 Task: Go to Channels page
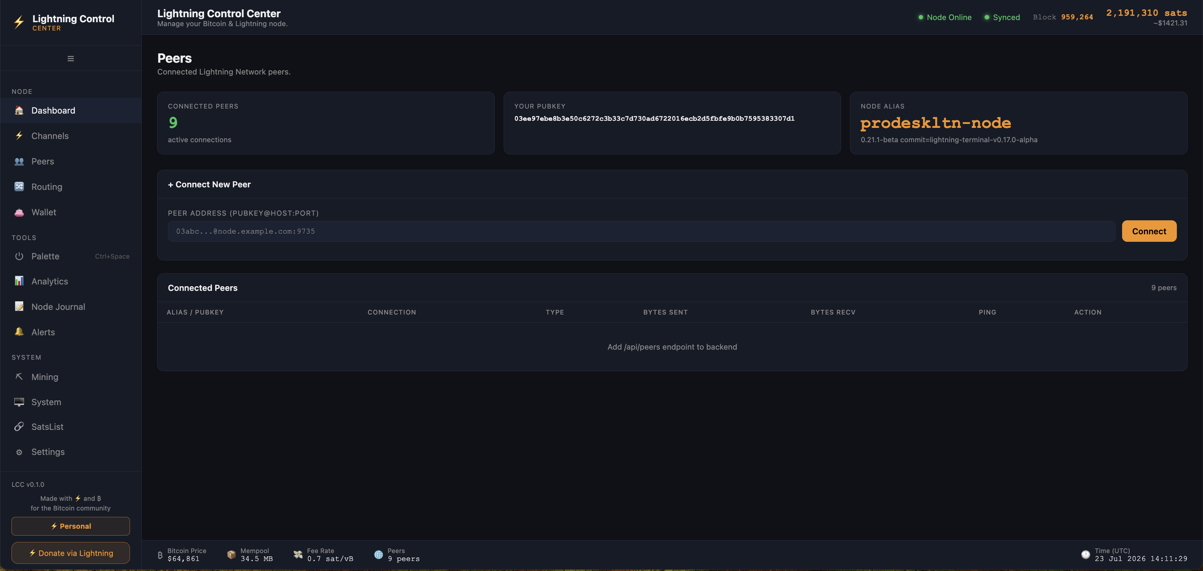coord(71,135)
